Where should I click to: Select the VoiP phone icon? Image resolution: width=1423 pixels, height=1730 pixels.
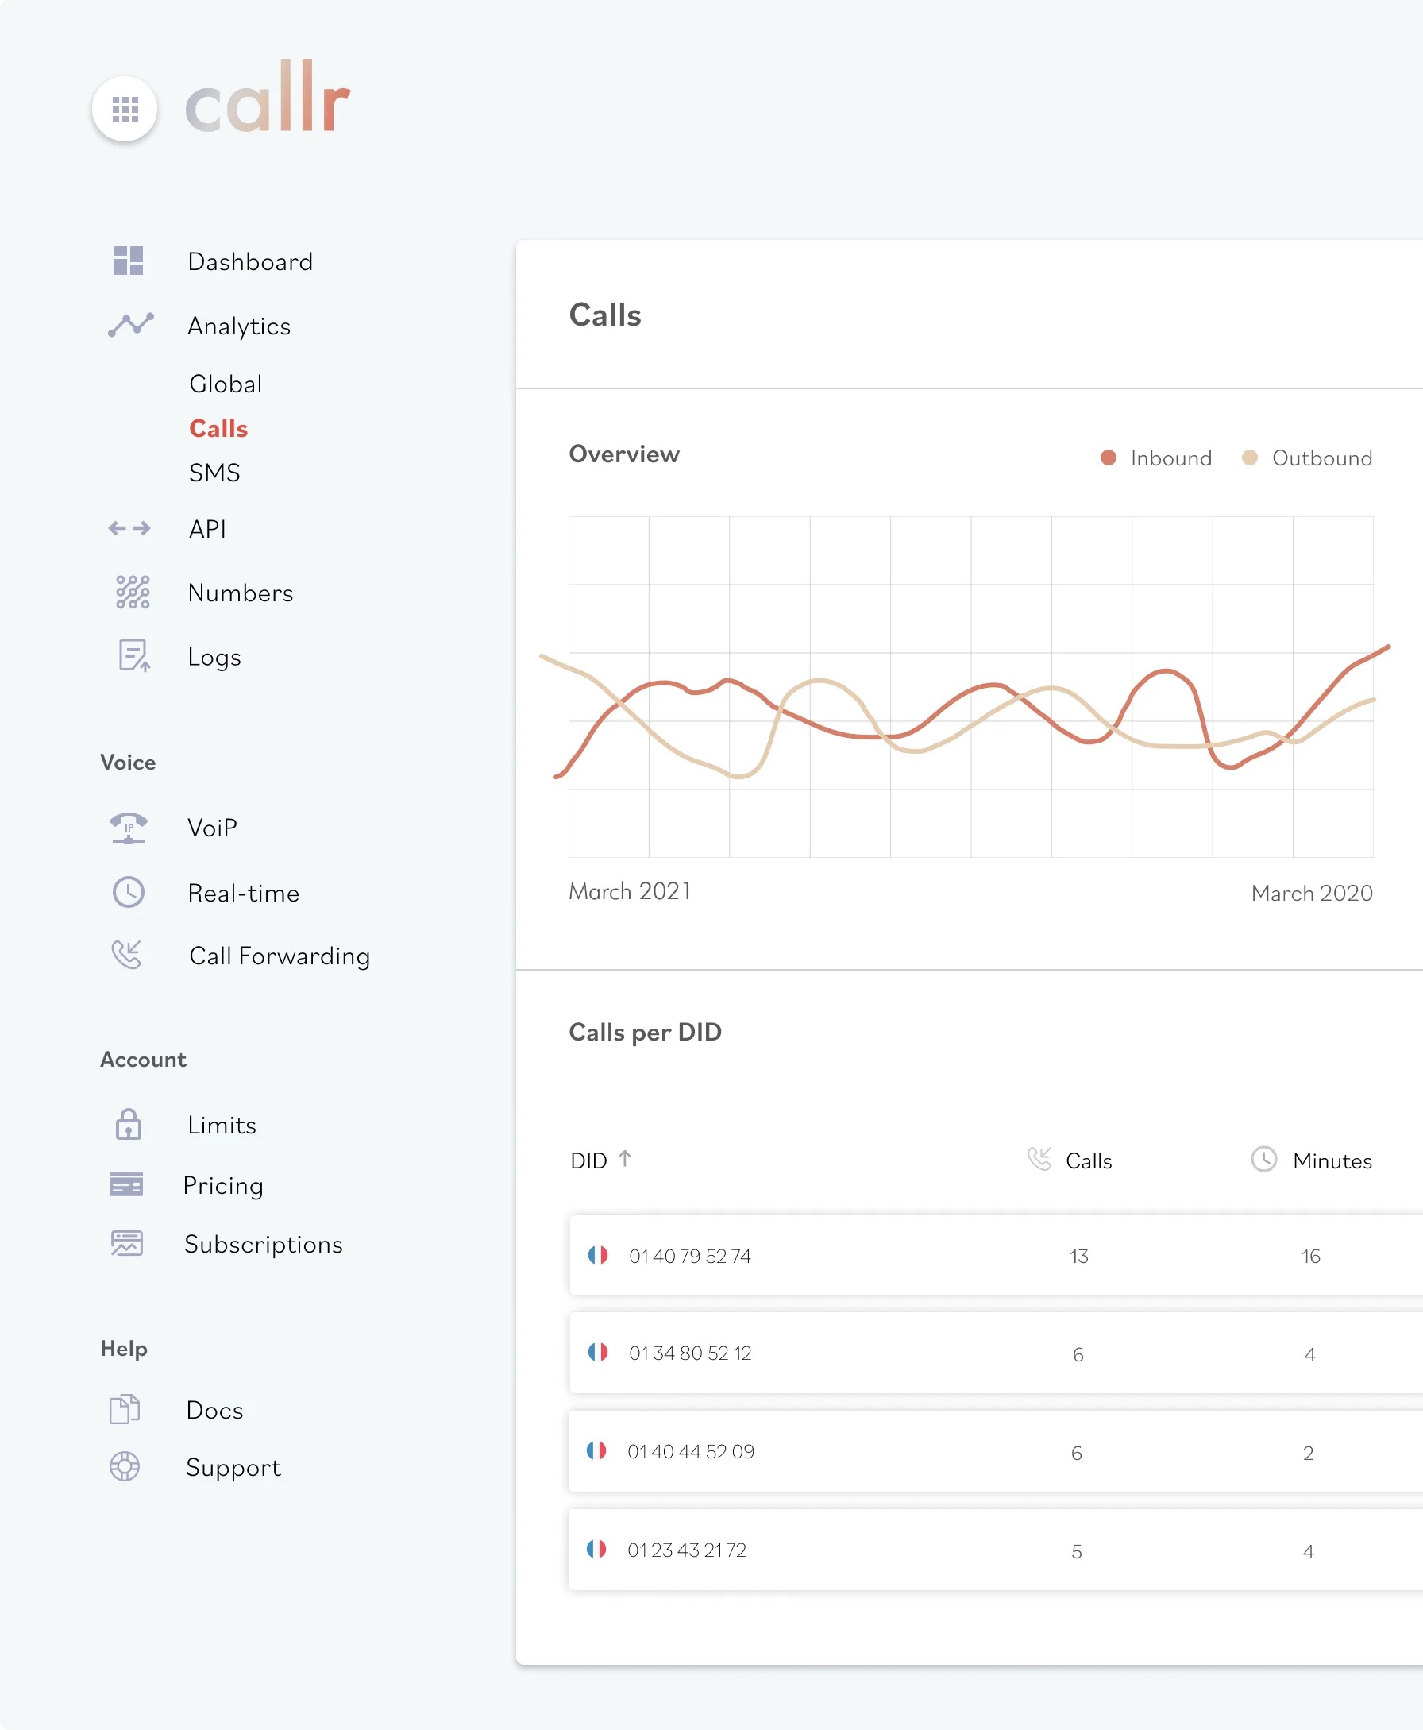tap(129, 828)
